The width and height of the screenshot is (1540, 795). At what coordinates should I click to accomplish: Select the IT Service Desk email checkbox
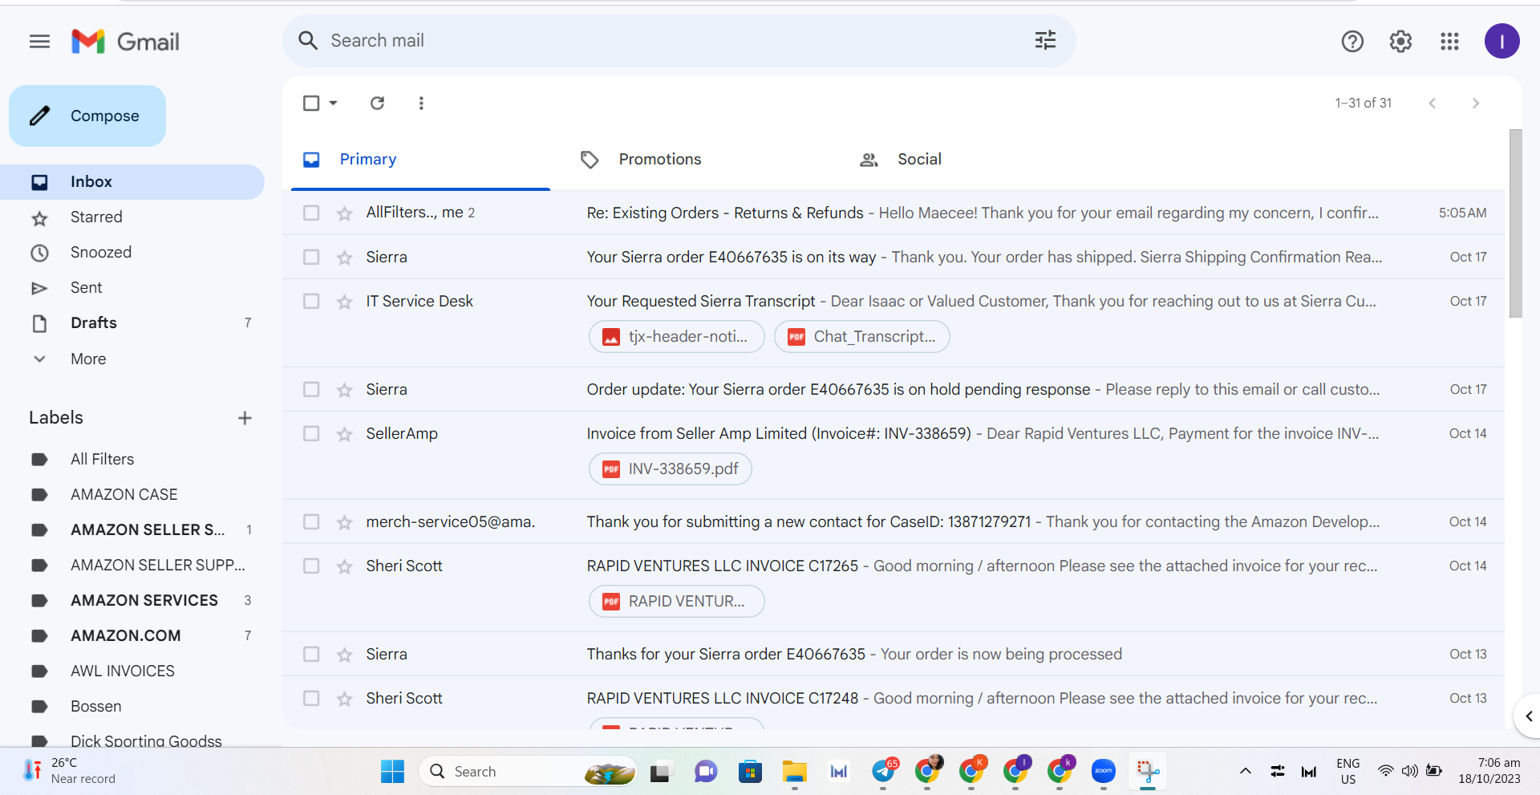311,301
